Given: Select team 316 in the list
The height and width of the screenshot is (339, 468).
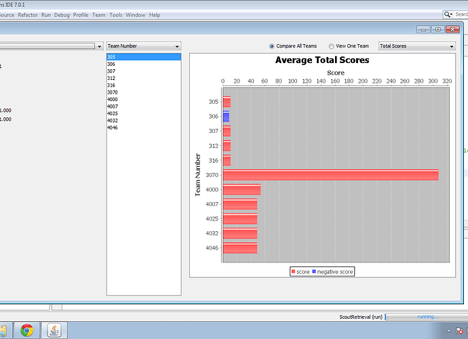Looking at the screenshot, I should click(144, 85).
